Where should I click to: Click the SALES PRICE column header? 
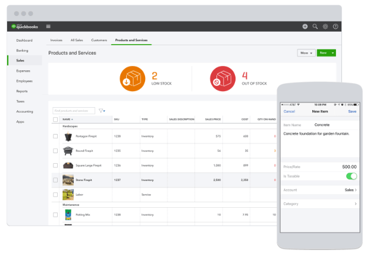click(x=213, y=120)
